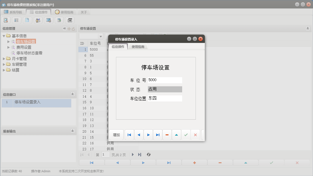This screenshot has width=313, height=176.
Task: Open the empty combo box above the data grid
Action: click(x=91, y=36)
